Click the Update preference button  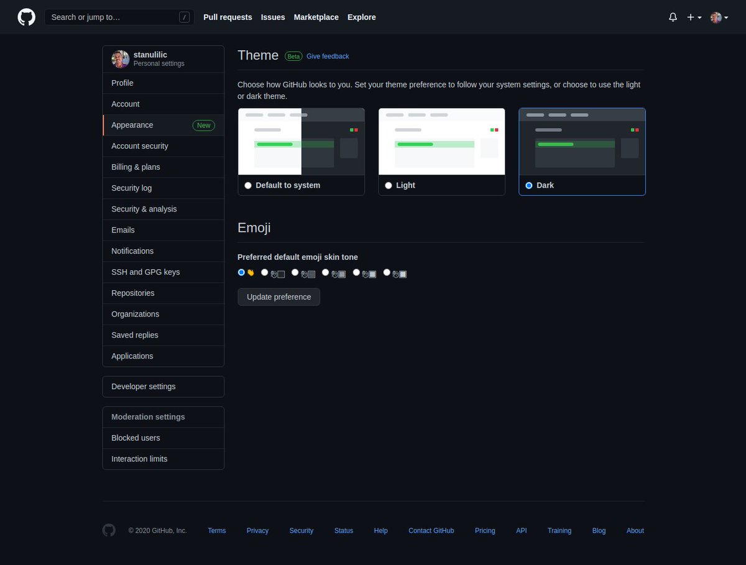(x=279, y=296)
